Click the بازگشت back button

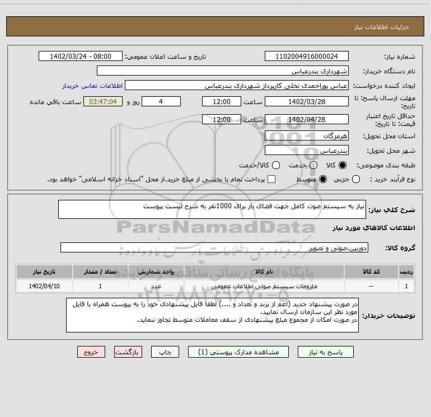128,352
